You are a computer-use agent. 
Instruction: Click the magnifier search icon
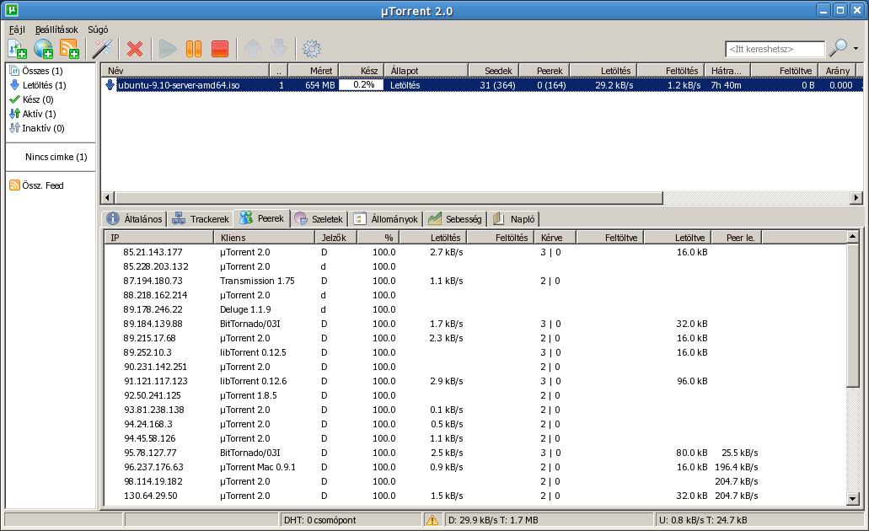click(838, 48)
